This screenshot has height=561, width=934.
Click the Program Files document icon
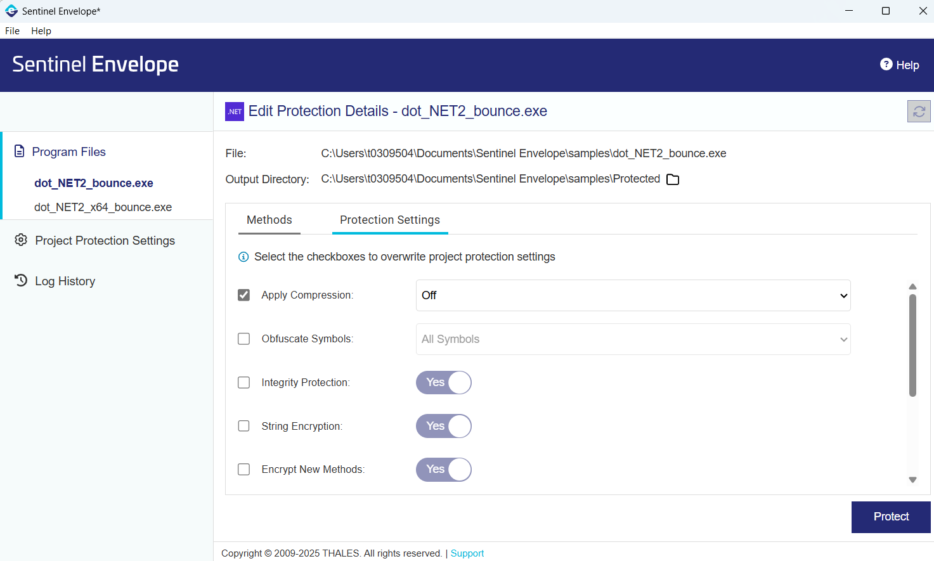click(20, 152)
